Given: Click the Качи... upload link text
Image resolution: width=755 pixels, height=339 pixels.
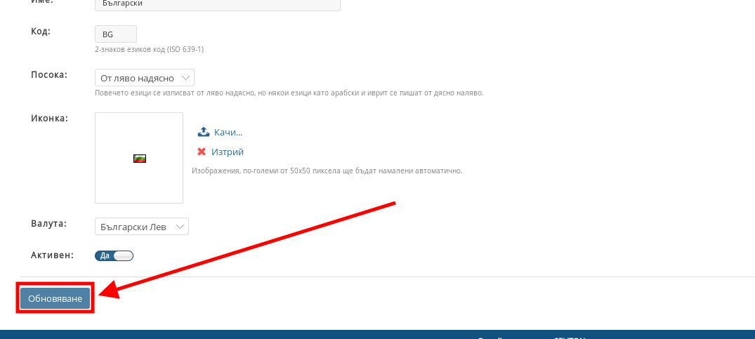Looking at the screenshot, I should coord(228,132).
